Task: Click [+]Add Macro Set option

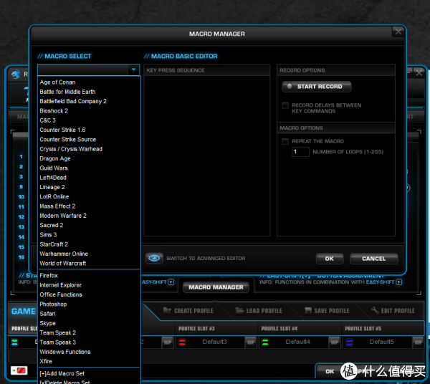Action: [62, 373]
